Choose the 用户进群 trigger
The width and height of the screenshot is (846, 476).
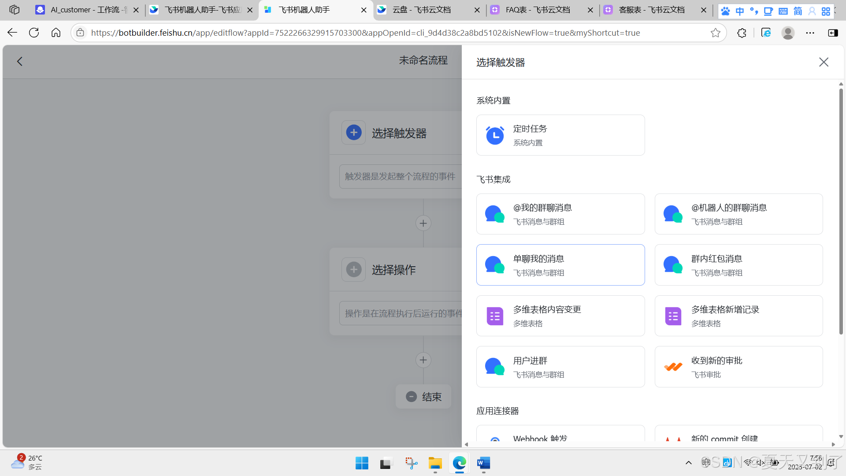(x=560, y=367)
